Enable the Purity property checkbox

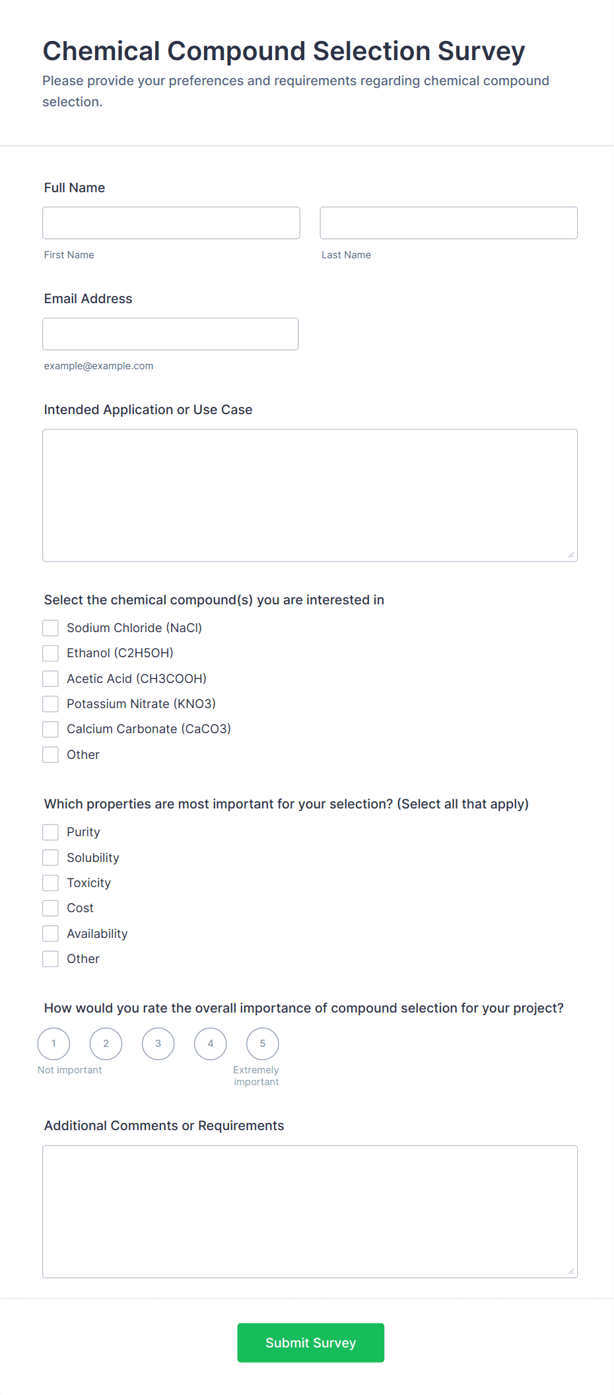tap(50, 832)
